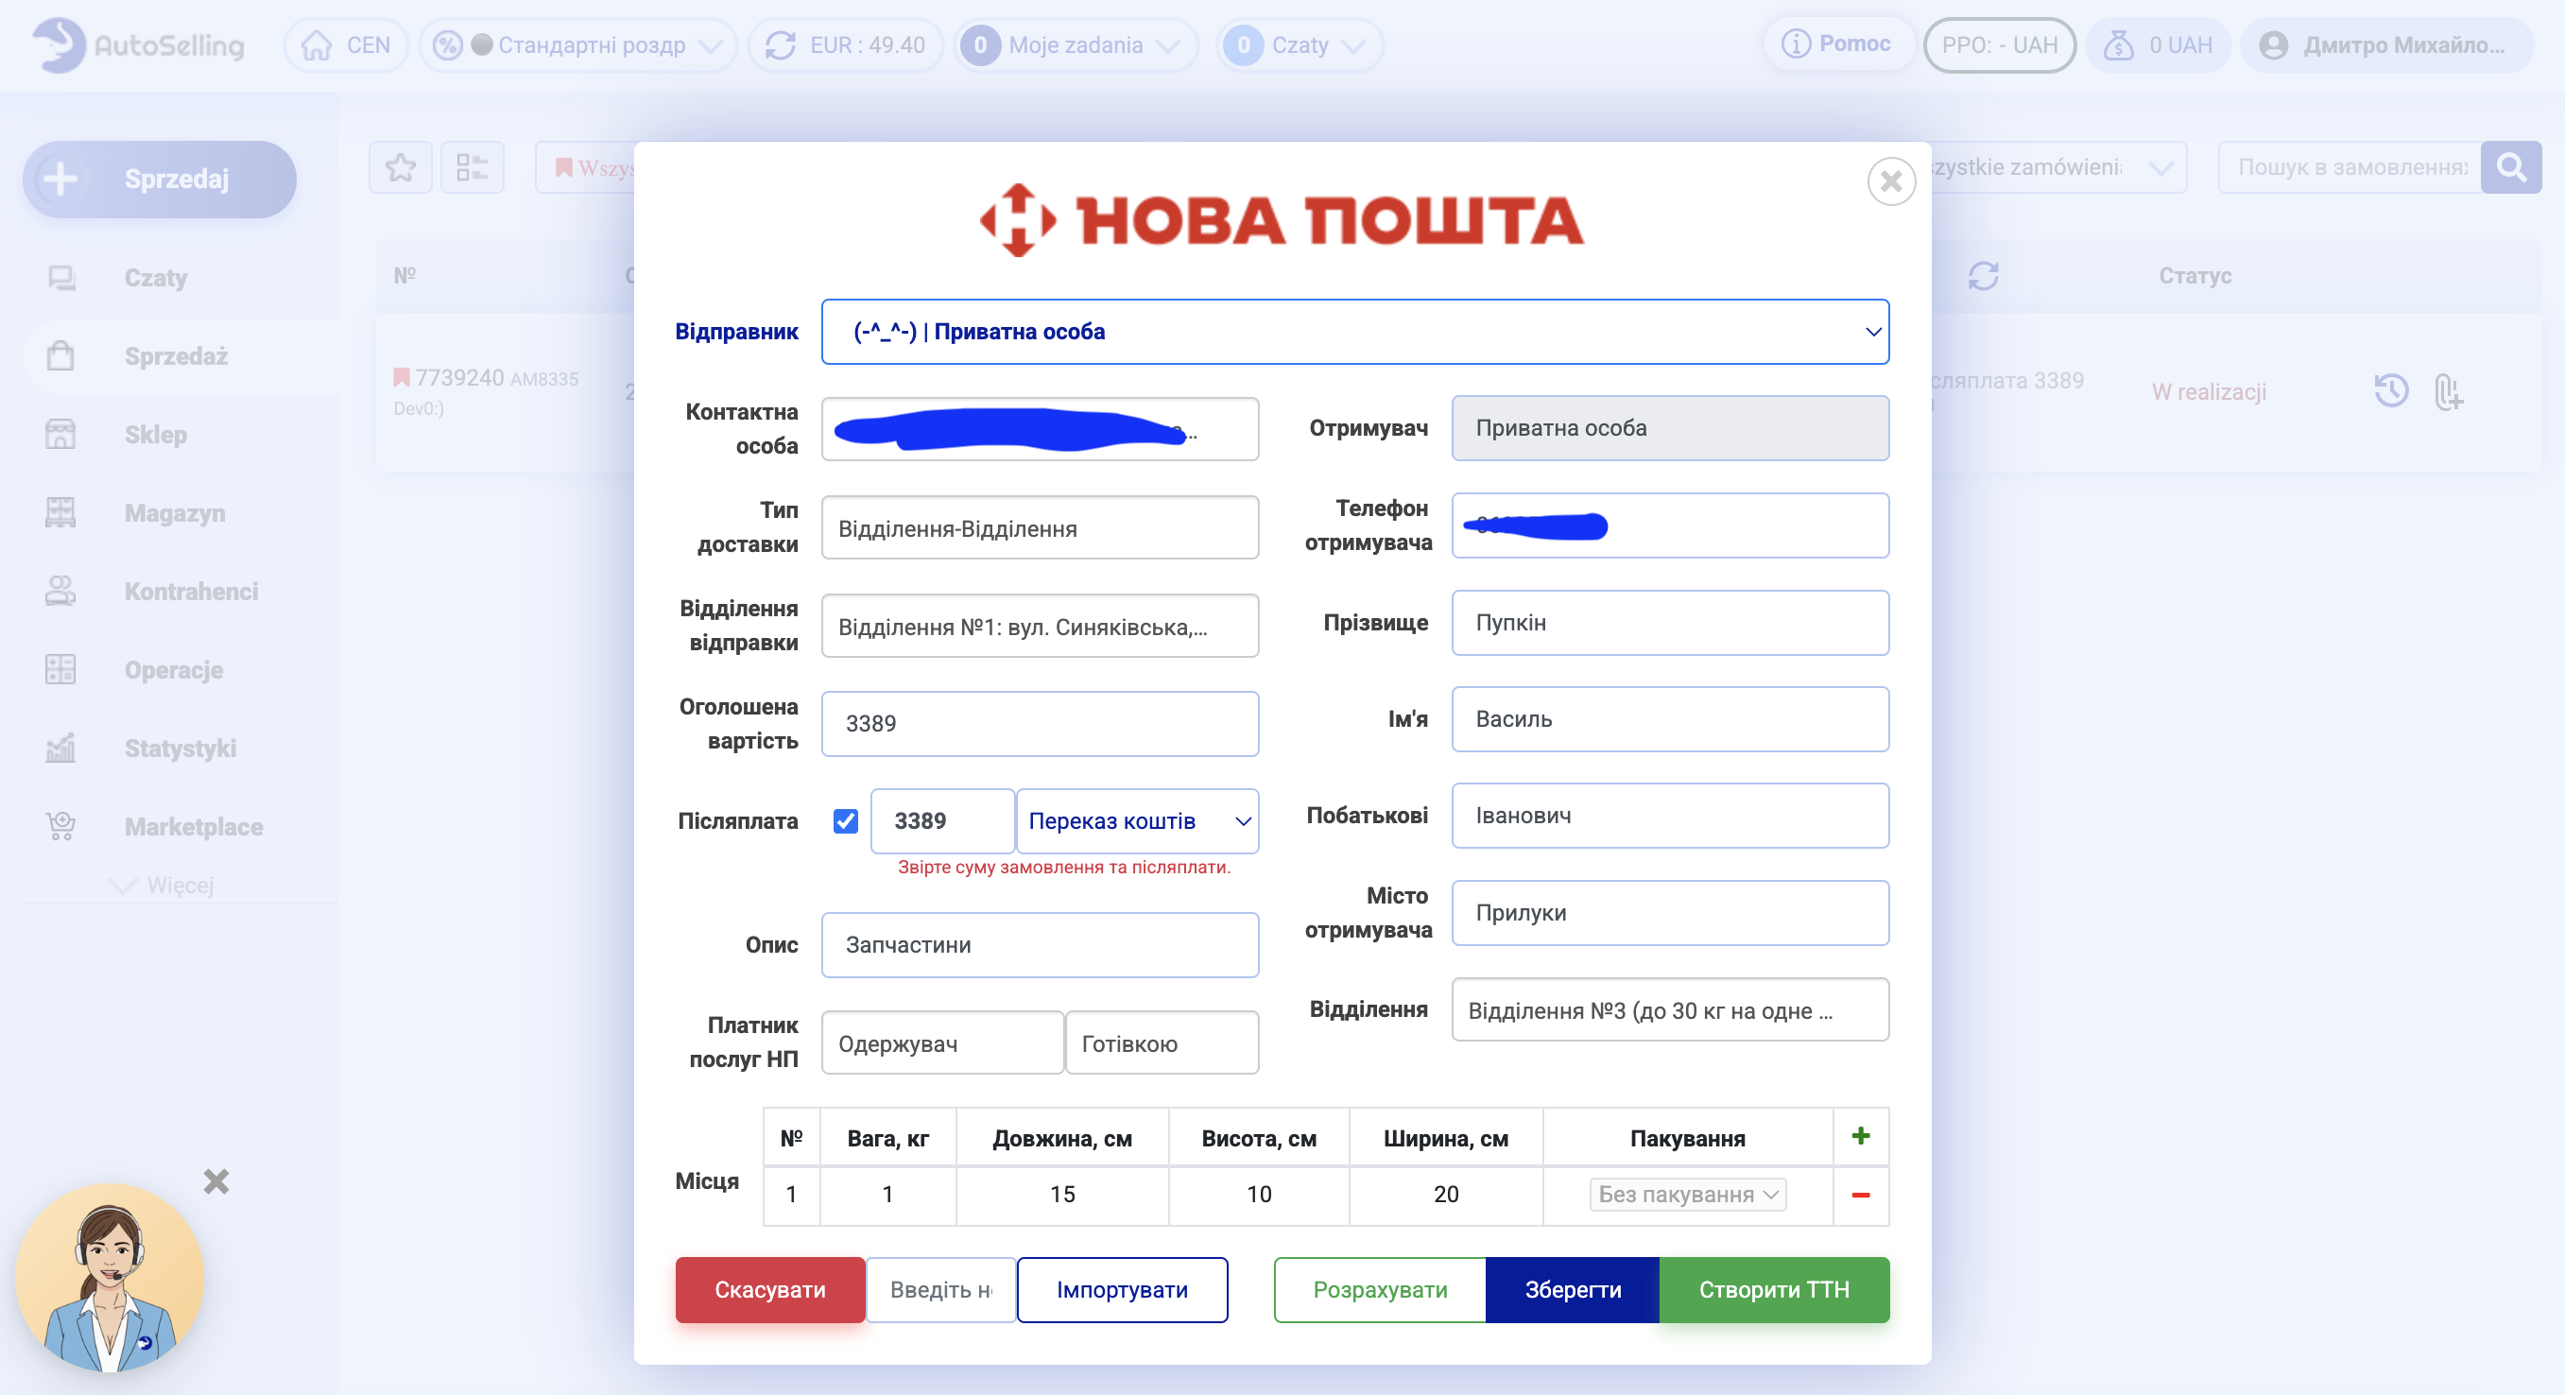Image resolution: width=2565 pixels, height=1395 pixels.
Task: Click the list view icon beside star
Action: coord(471,167)
